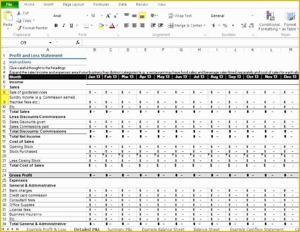Click the Gross Profit cell
This screenshot has height=232, width=300.
click(x=47, y=175)
